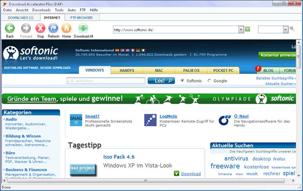This screenshot has height=191, width=303.
Task: Click the magnifier search icon in toolbar
Action: [x=292, y=29]
